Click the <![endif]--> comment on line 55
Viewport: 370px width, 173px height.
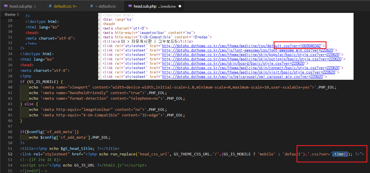pos(34,171)
